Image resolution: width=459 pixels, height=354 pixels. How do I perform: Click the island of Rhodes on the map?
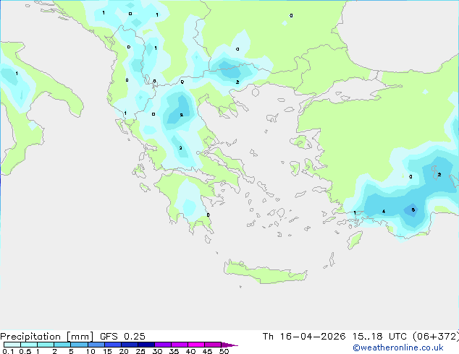(355, 240)
